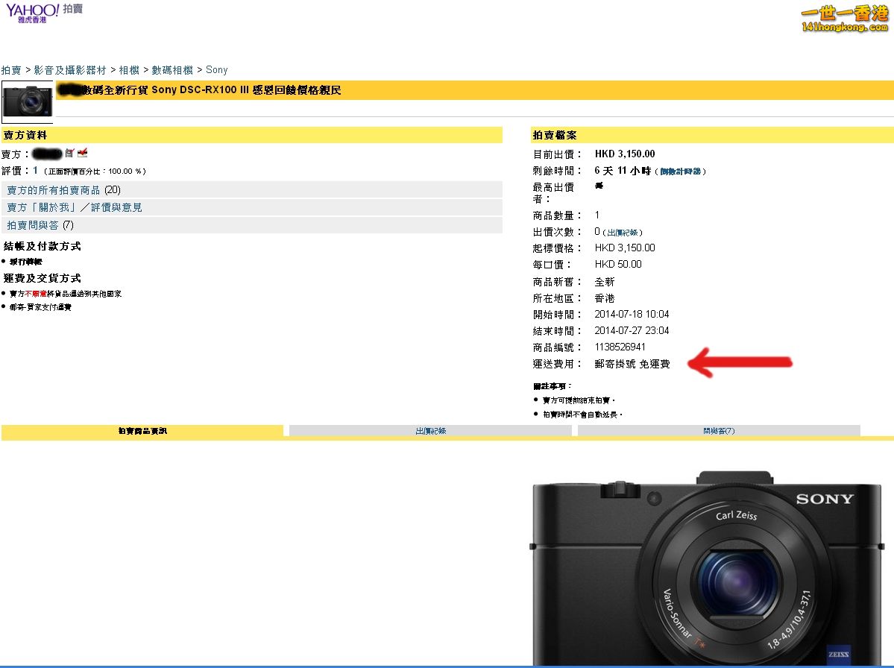Click bid increment HKD 50.00

[618, 265]
